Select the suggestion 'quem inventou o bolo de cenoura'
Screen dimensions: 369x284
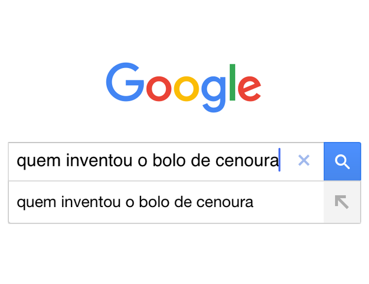click(x=166, y=202)
